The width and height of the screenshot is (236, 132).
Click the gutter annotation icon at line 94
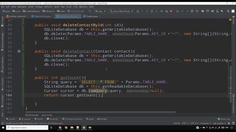pos(19,51)
